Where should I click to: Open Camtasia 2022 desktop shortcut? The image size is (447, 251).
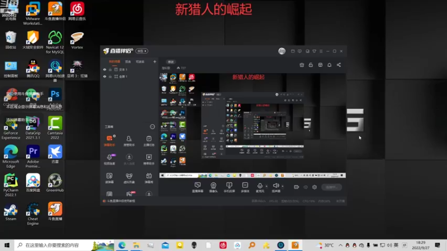point(55,128)
